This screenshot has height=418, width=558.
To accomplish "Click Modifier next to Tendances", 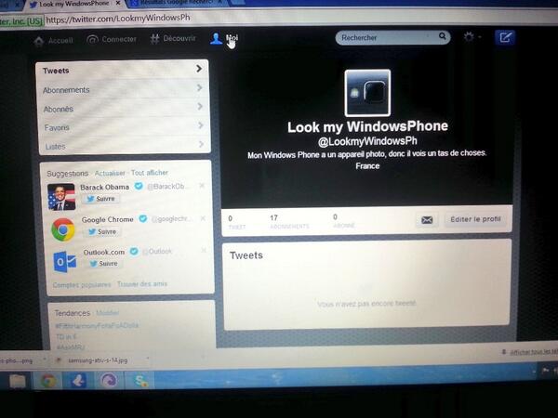I will click(x=108, y=313).
